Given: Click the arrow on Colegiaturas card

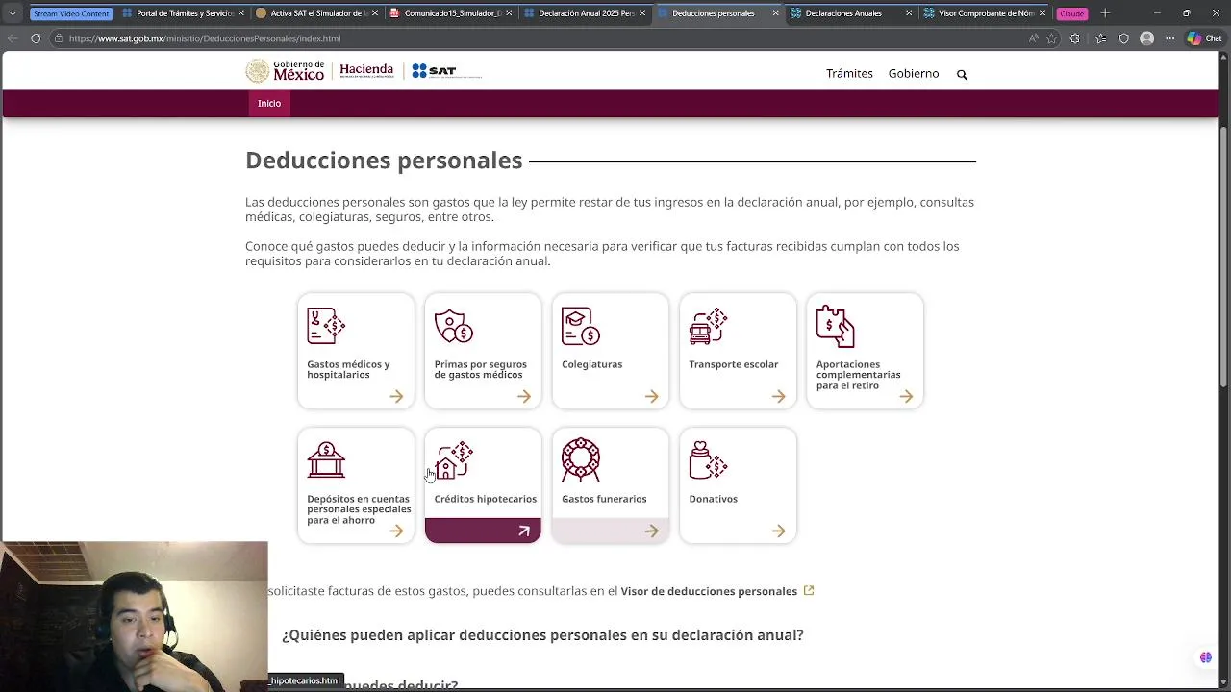Looking at the screenshot, I should click(651, 396).
